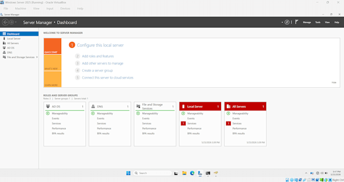Screen dimensions: 344x182
Task: Select All Servers in the sidebar
Action: pos(19,43)
